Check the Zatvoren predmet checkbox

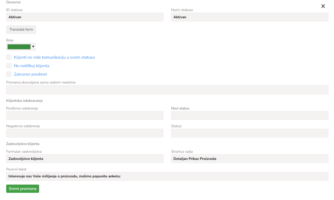tap(9, 74)
